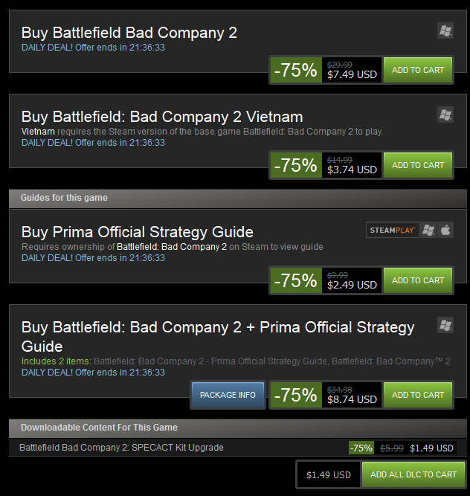Click Windows icon beside SteamPlay badge
Image resolution: width=470 pixels, height=496 pixels.
pyautogui.click(x=428, y=230)
